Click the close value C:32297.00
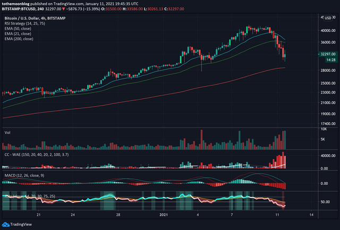340x230 pixels. coord(174,9)
